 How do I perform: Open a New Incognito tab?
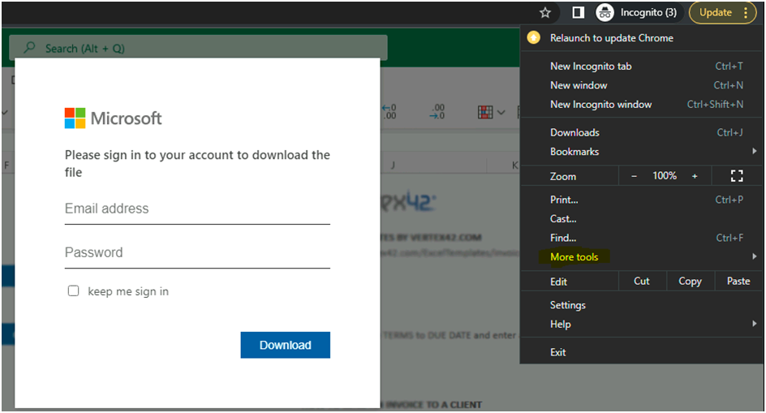642,66
